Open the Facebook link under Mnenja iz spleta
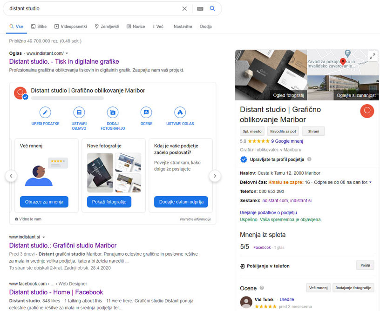Viewport: 380px width, 311px height. (262, 247)
